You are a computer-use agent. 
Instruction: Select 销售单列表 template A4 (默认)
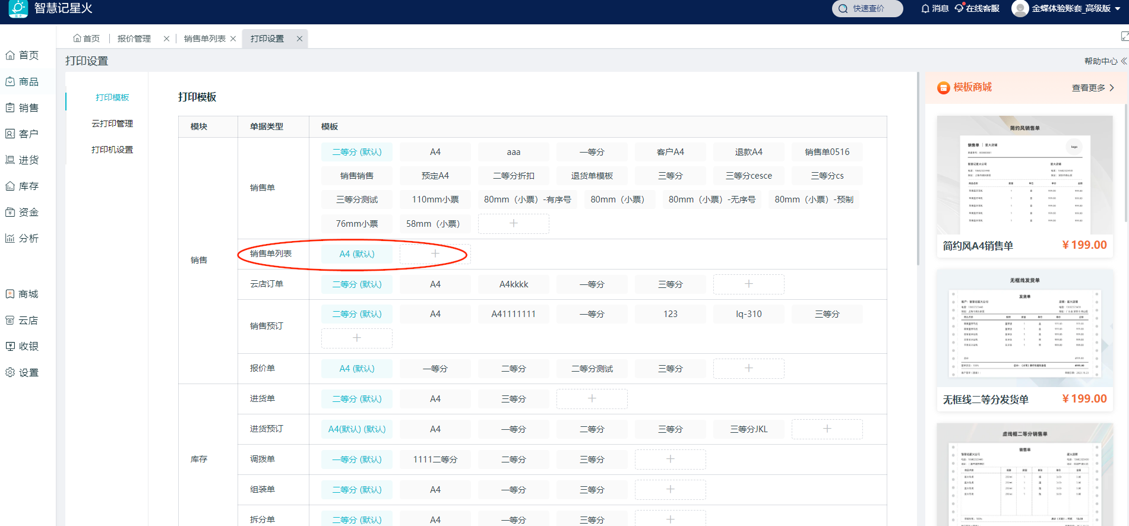pos(357,254)
